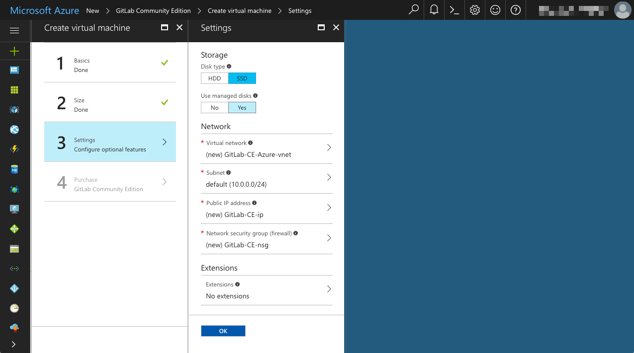
Task: Open the Cloud Shell terminal
Action: 453,10
